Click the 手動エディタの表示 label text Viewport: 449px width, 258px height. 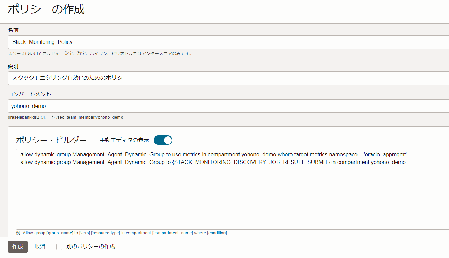point(124,140)
